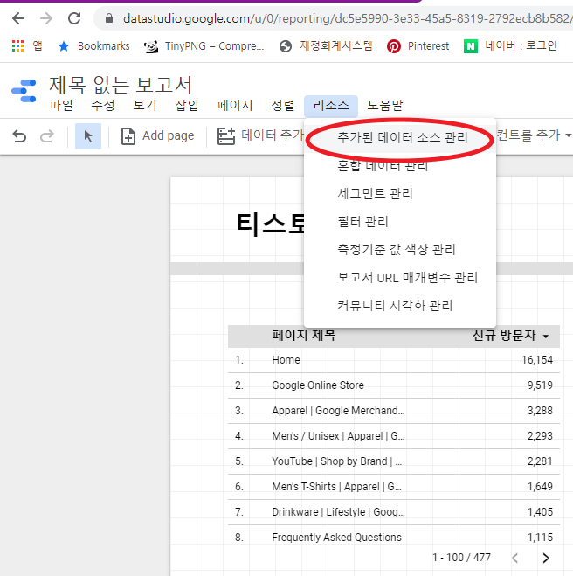Click the Men's / Unisex | Apparel row
573x576 pixels.
tap(394, 436)
